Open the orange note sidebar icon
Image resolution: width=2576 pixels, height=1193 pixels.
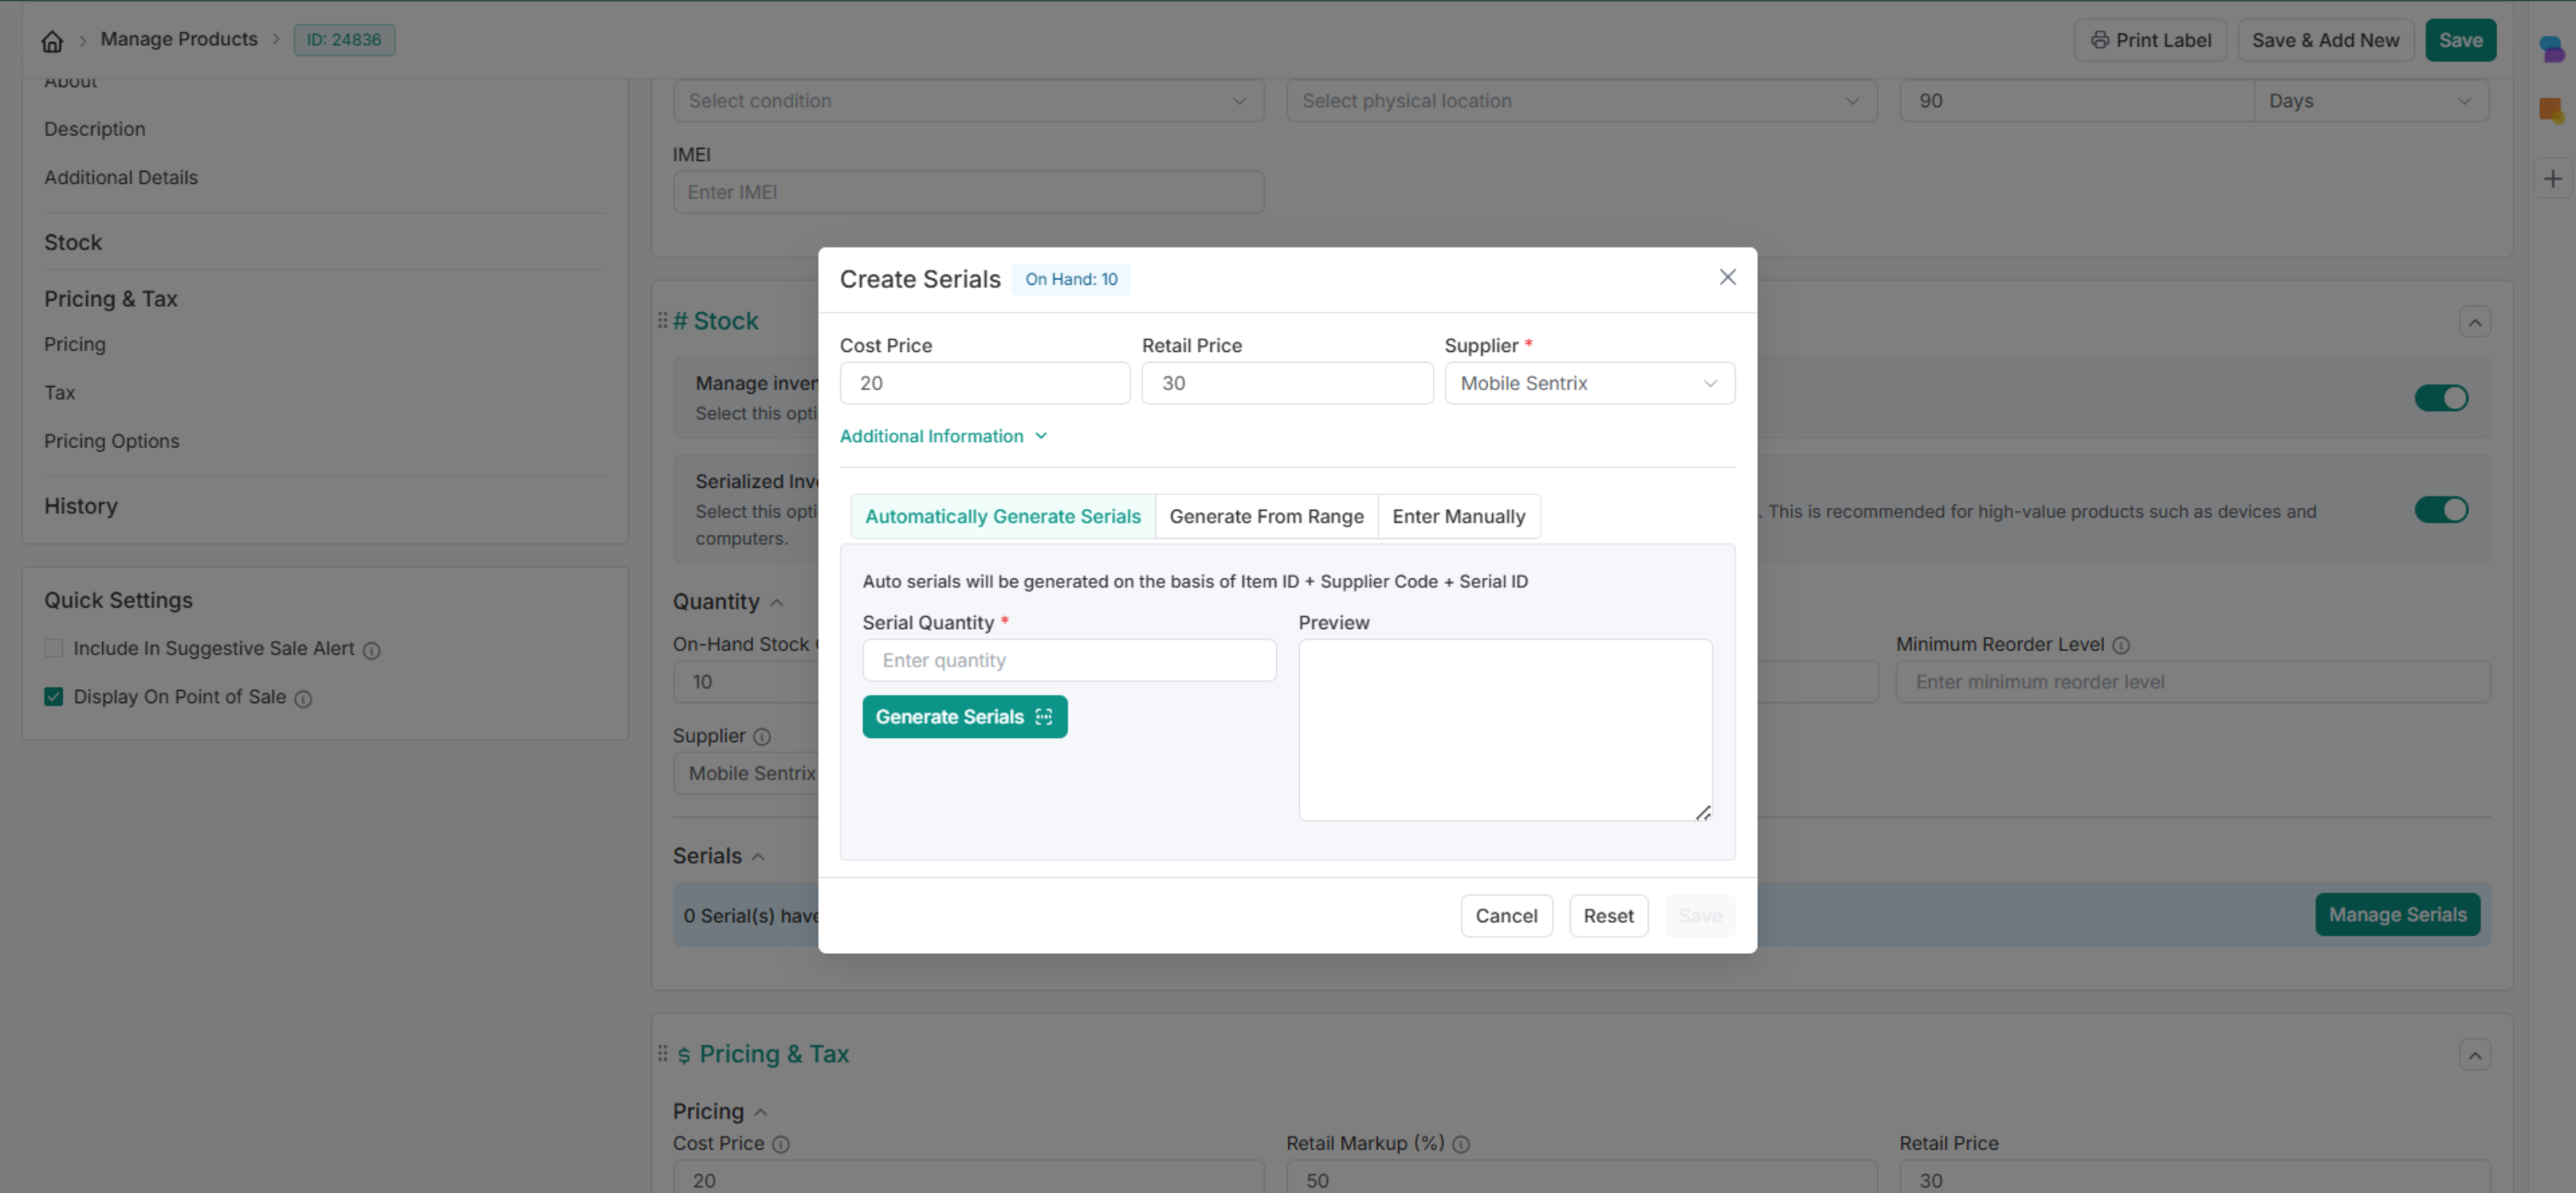pyautogui.click(x=2551, y=110)
